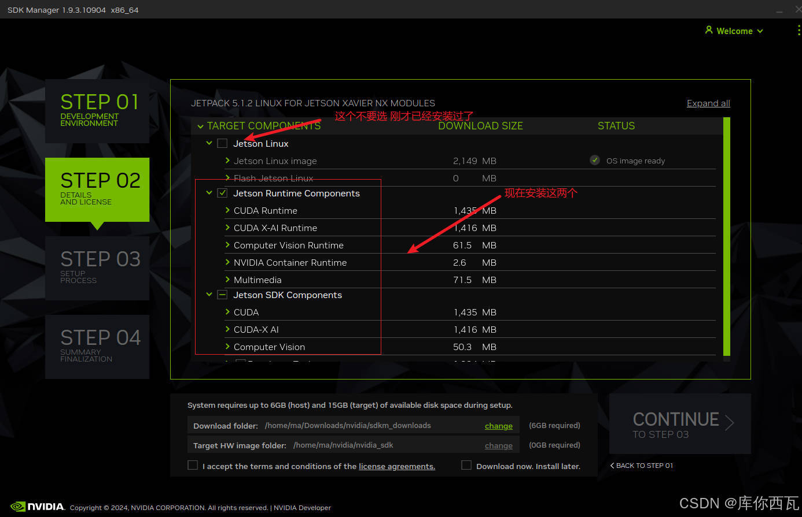Viewport: 802px width, 517px height.
Task: Select the Jetson Linux image label
Action: 275,161
